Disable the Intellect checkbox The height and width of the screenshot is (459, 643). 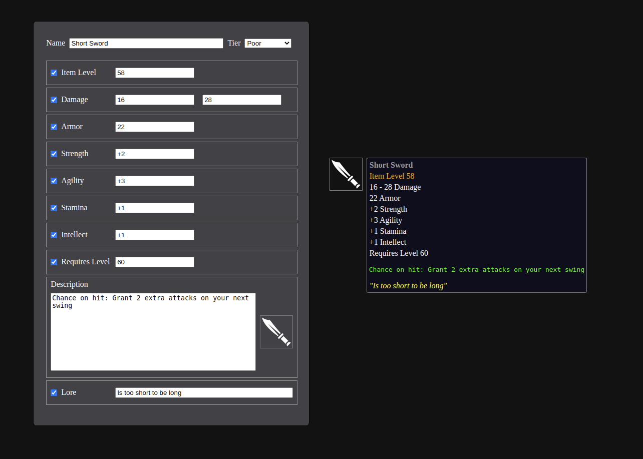tap(54, 235)
